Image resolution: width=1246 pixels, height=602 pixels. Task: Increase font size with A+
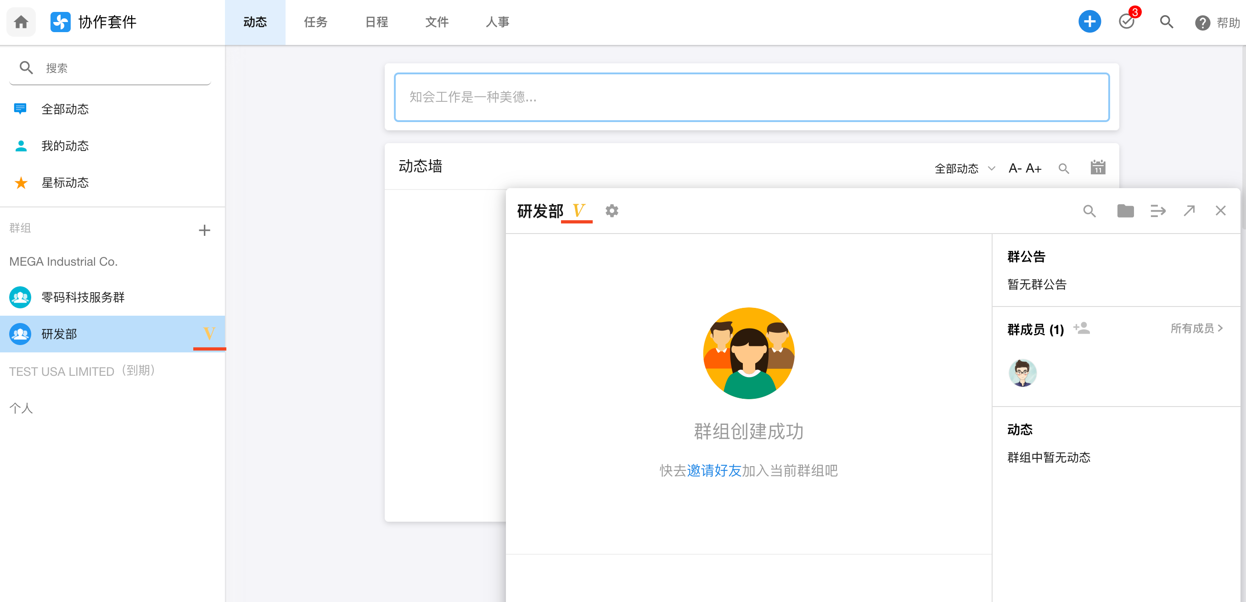coord(1033,168)
